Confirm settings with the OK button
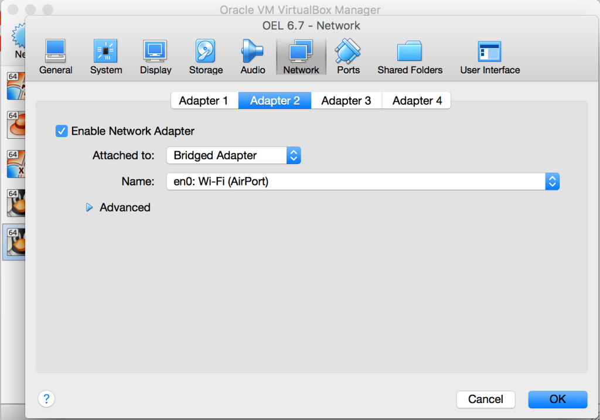This screenshot has height=420, width=600. (558, 399)
